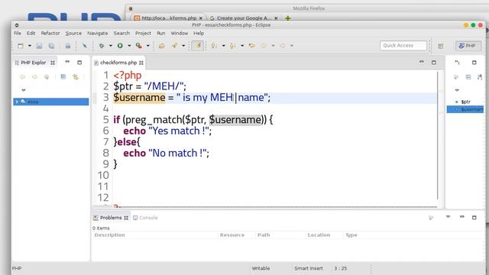Image resolution: width=489 pixels, height=275 pixels.
Task: Open the External Tools dropdown arrow
Action: 148,46
